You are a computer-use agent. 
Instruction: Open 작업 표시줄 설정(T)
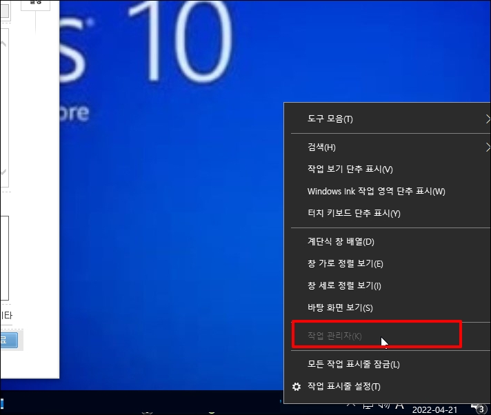coord(387,387)
